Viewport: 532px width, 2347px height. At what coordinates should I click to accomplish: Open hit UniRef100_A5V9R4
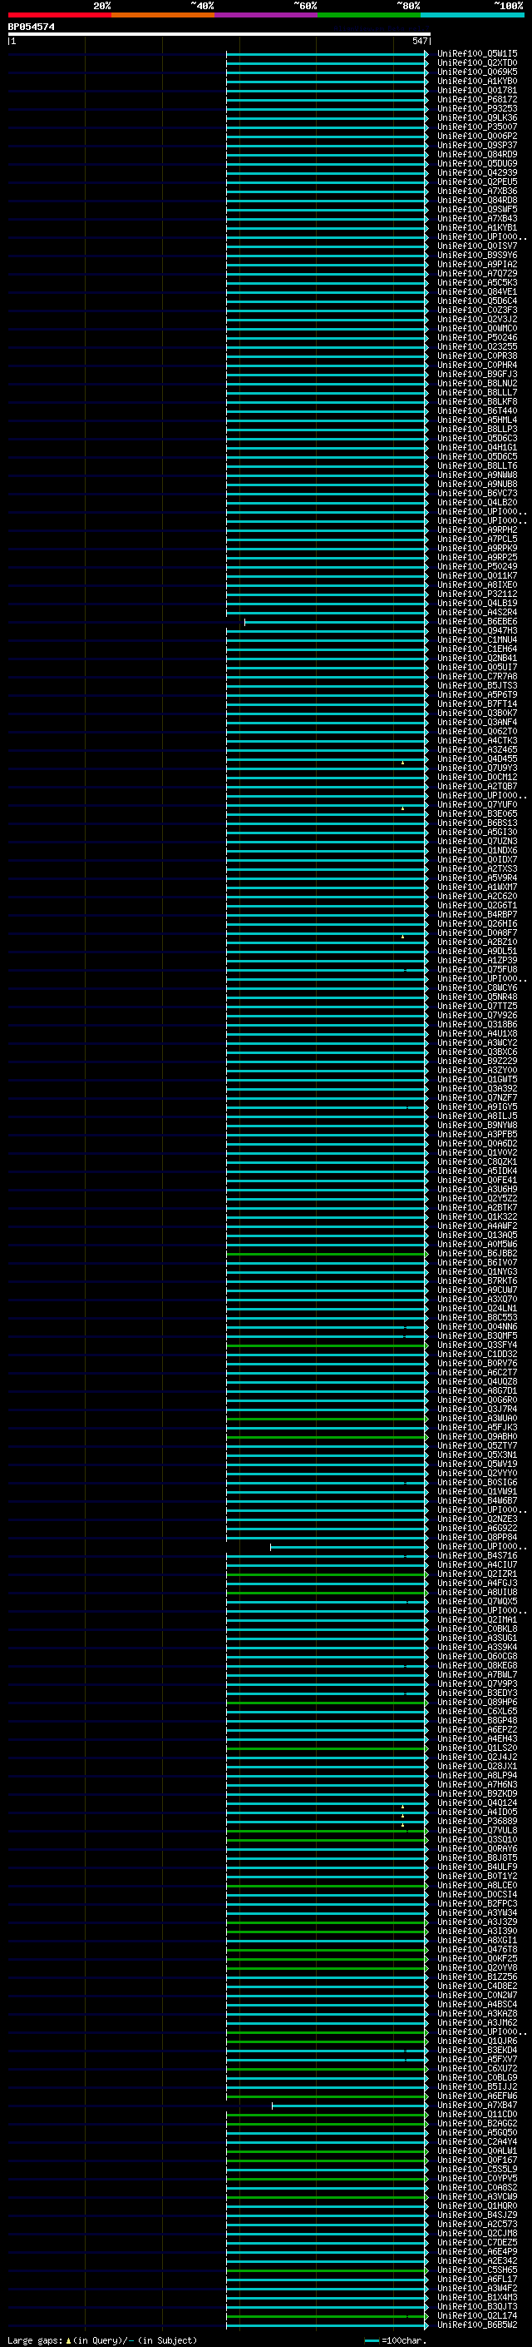(477, 878)
